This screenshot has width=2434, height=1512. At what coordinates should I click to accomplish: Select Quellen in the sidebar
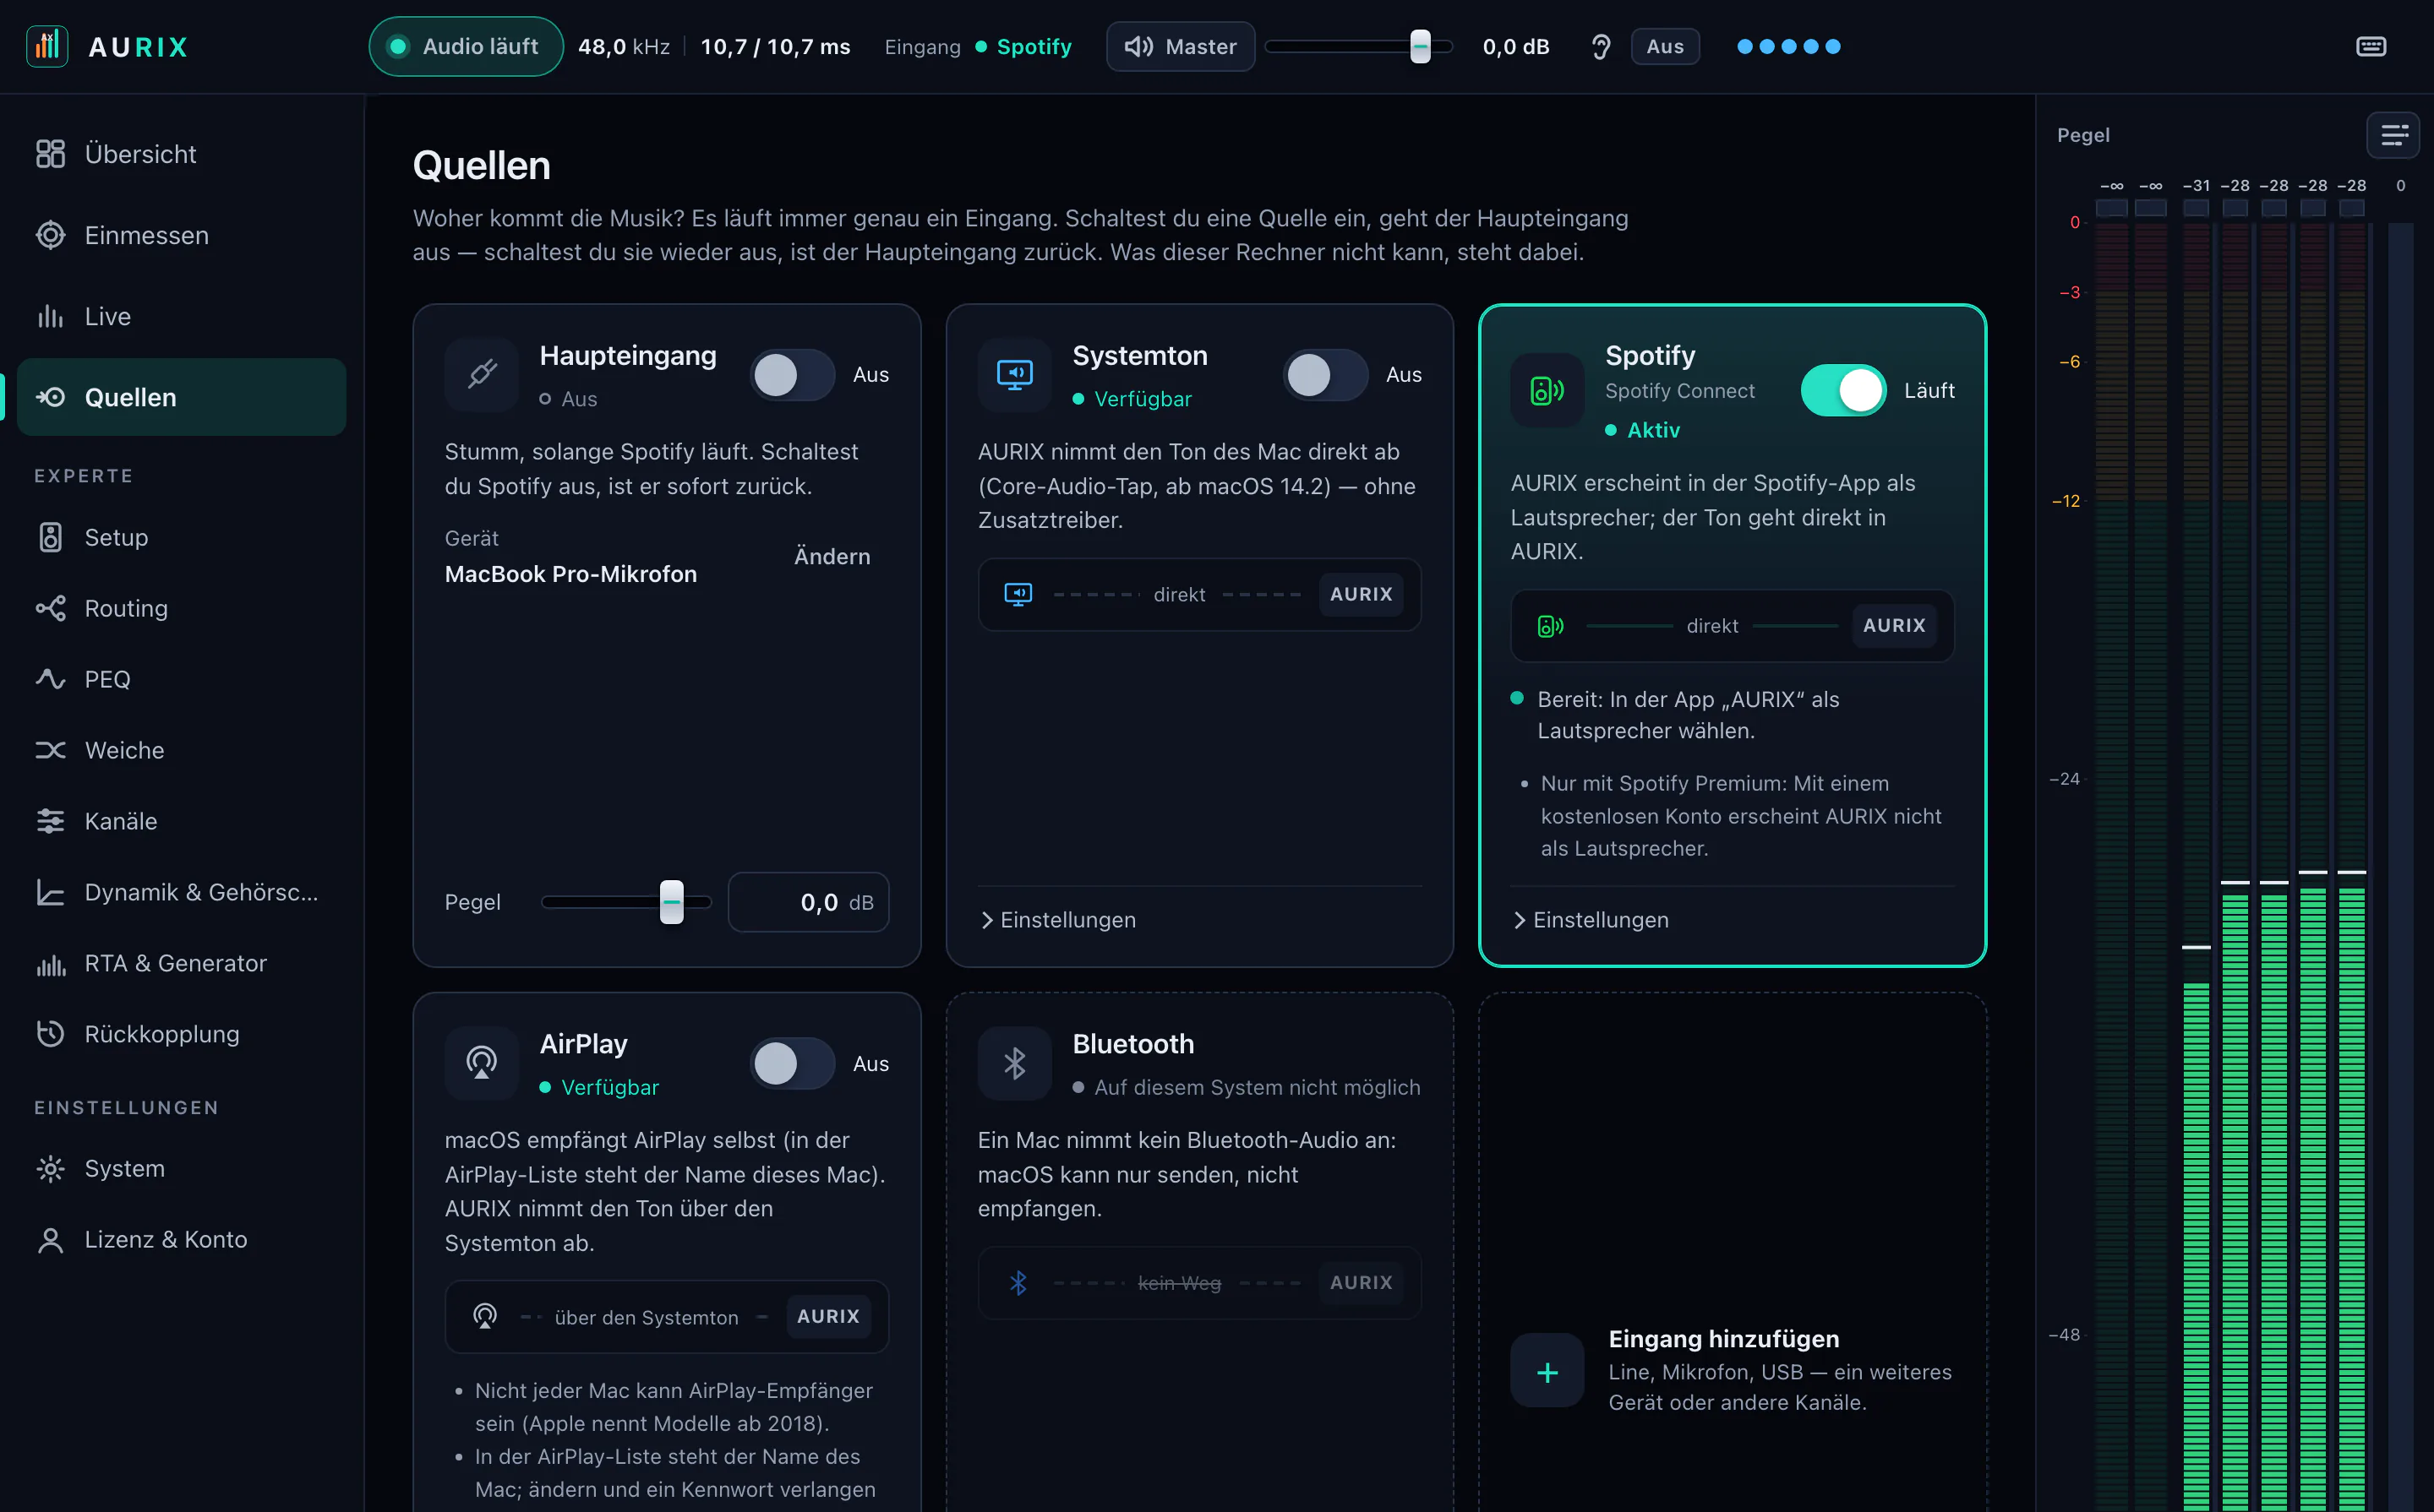[182, 397]
